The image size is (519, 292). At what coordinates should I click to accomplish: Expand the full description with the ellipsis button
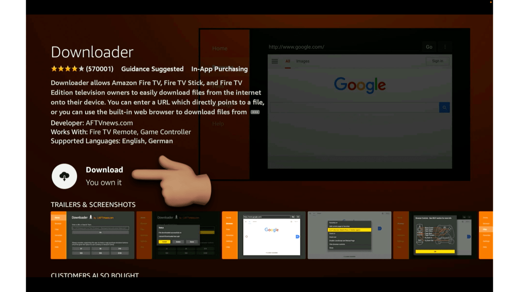pos(255,112)
